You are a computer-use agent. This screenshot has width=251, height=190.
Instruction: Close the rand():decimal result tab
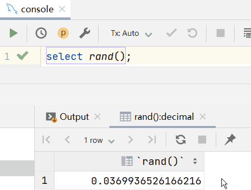tap(202, 117)
